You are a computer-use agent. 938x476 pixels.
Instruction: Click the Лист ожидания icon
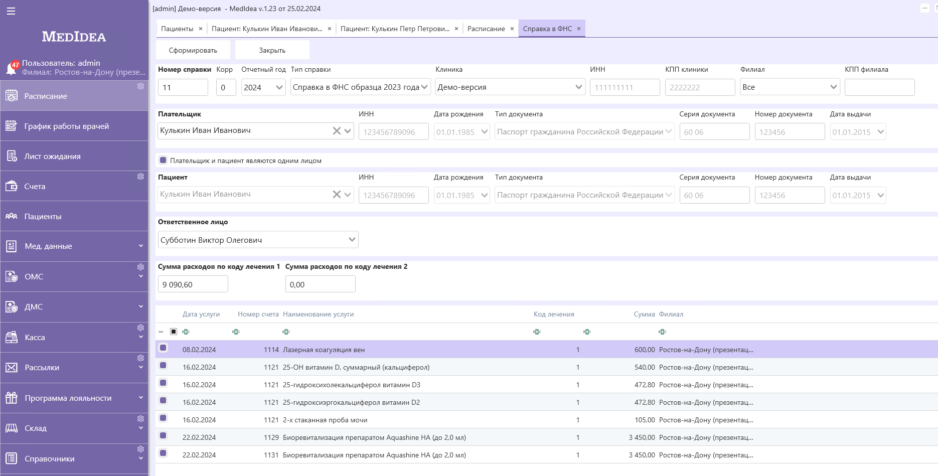click(x=12, y=156)
